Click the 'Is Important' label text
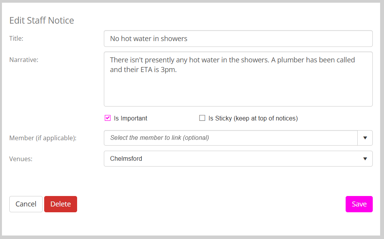This screenshot has height=239, width=384. pos(131,119)
